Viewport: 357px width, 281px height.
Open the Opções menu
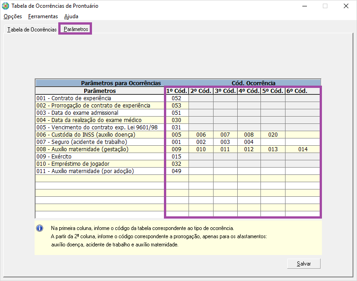pos(13,16)
